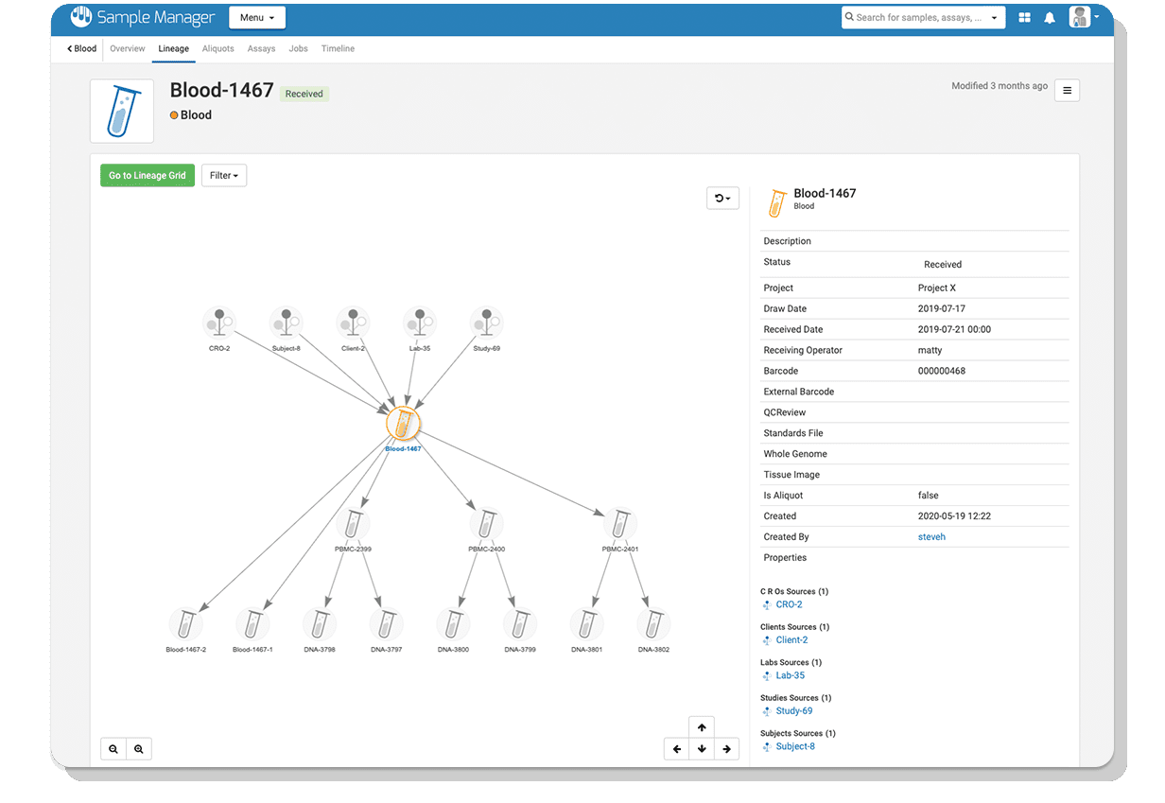
Task: Open the Menu dropdown in the top bar
Action: (x=256, y=17)
